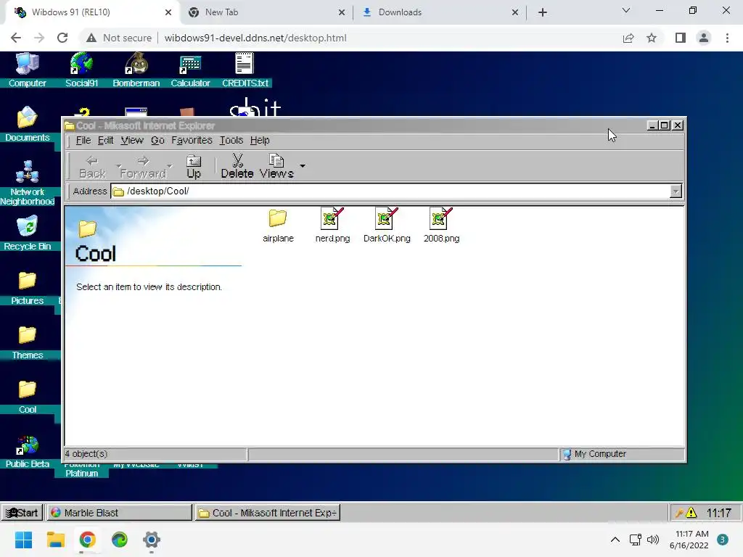
Task: Click the Views toolbar button
Action: point(276,167)
